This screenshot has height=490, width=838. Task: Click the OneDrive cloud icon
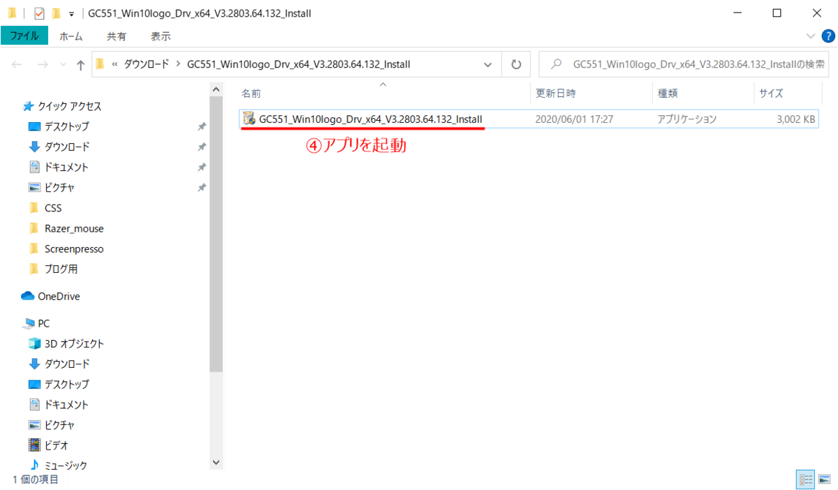(x=28, y=296)
